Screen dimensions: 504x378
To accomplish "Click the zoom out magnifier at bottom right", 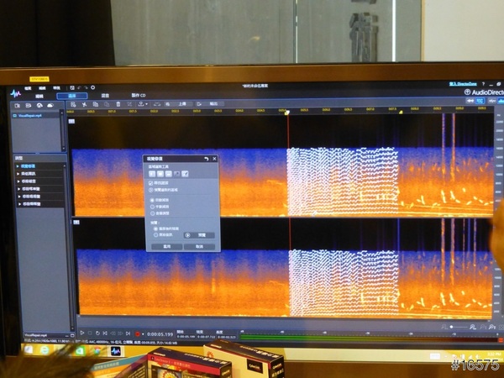I will tap(444, 327).
